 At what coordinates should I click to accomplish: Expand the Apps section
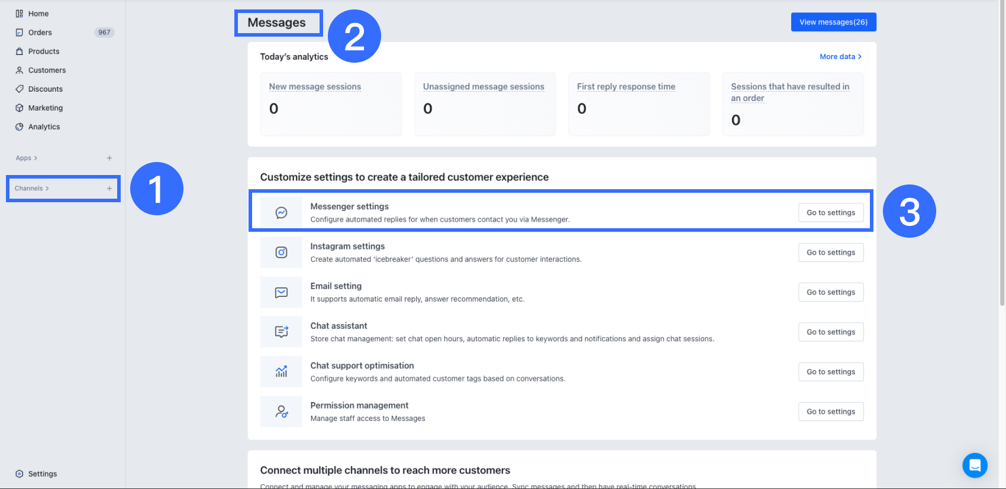point(27,158)
